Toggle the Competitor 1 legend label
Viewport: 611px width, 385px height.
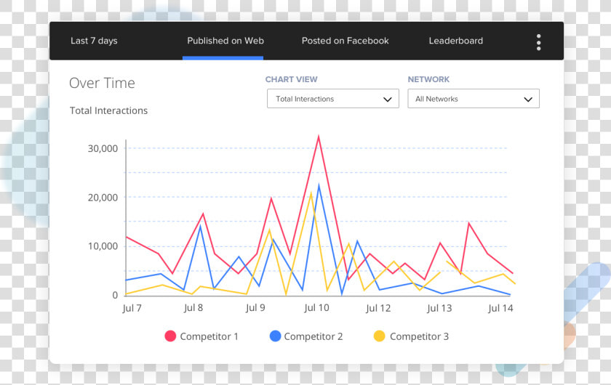point(209,336)
